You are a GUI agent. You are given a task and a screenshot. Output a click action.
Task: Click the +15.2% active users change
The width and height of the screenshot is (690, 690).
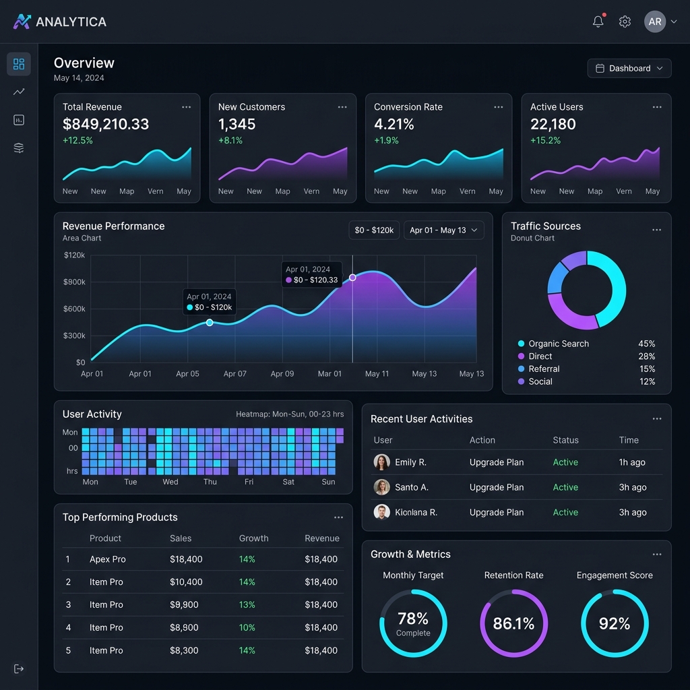tap(545, 140)
